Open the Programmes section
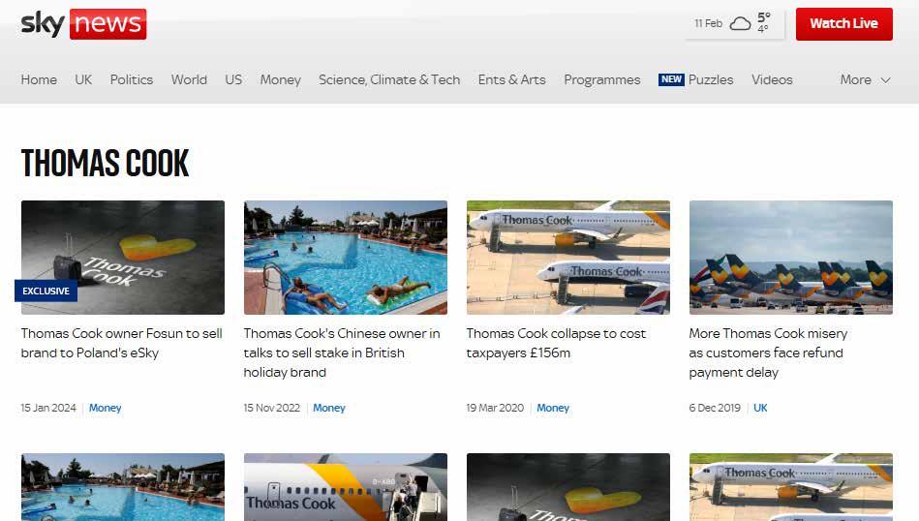This screenshot has height=521, width=919. coord(602,79)
